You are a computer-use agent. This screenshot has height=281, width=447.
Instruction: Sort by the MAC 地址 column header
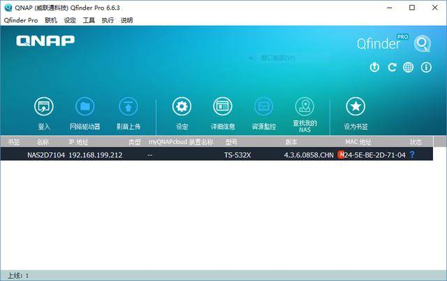coord(358,142)
